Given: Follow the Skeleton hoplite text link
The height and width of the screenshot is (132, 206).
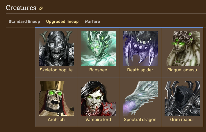Looking at the screenshot, I should click(x=56, y=70).
